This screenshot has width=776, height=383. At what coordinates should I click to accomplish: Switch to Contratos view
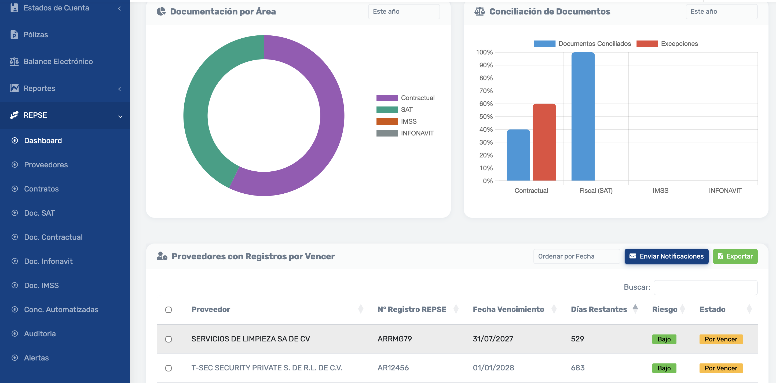[x=41, y=189]
